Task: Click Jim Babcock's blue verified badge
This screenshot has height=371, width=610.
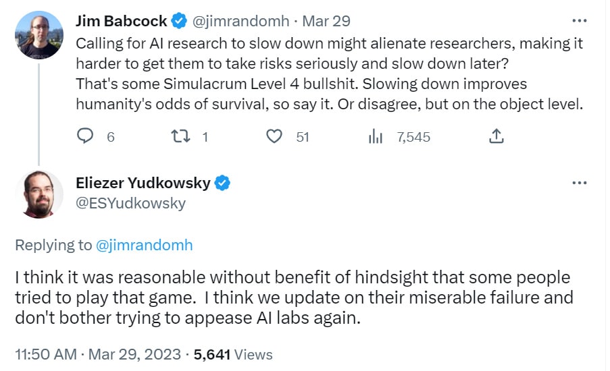Action: click(179, 21)
